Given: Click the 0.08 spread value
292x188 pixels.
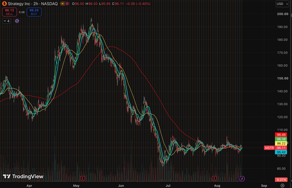Looking at the screenshot, I should (x=22, y=12).
